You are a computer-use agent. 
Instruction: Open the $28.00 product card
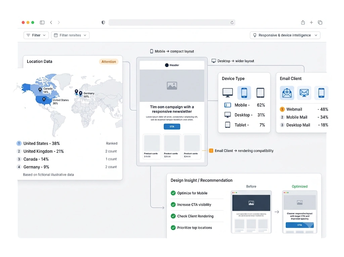point(172,146)
